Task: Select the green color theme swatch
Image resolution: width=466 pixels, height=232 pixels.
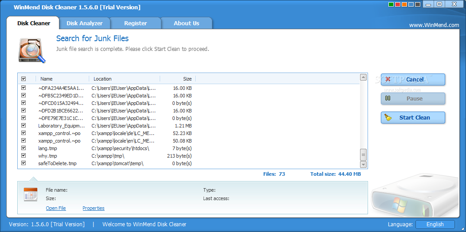Action: pyautogui.click(x=391, y=4)
